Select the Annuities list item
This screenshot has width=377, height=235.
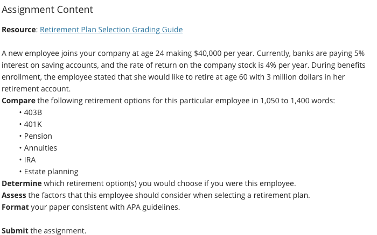(40, 148)
